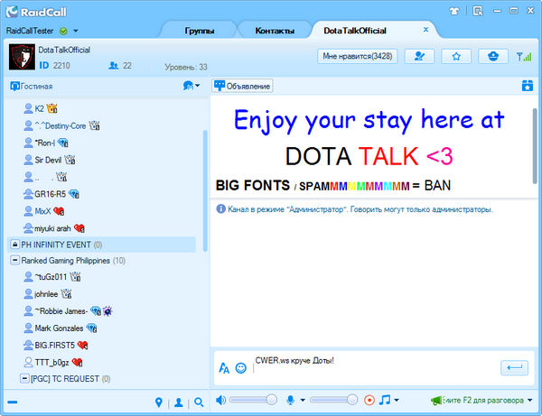The image size is (542, 416).
Task: Select user K2 in the list
Action: coord(40,109)
